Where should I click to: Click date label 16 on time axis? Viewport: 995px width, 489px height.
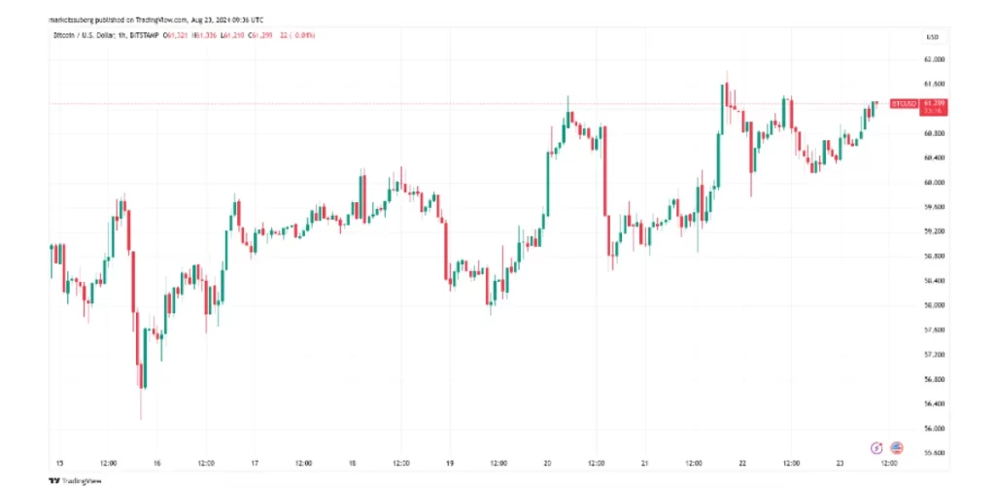point(156,464)
